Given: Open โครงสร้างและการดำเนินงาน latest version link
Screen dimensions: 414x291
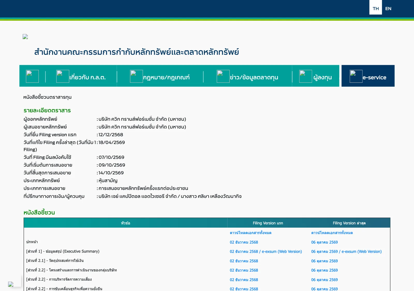Looking at the screenshot, I should [x=324, y=270].
